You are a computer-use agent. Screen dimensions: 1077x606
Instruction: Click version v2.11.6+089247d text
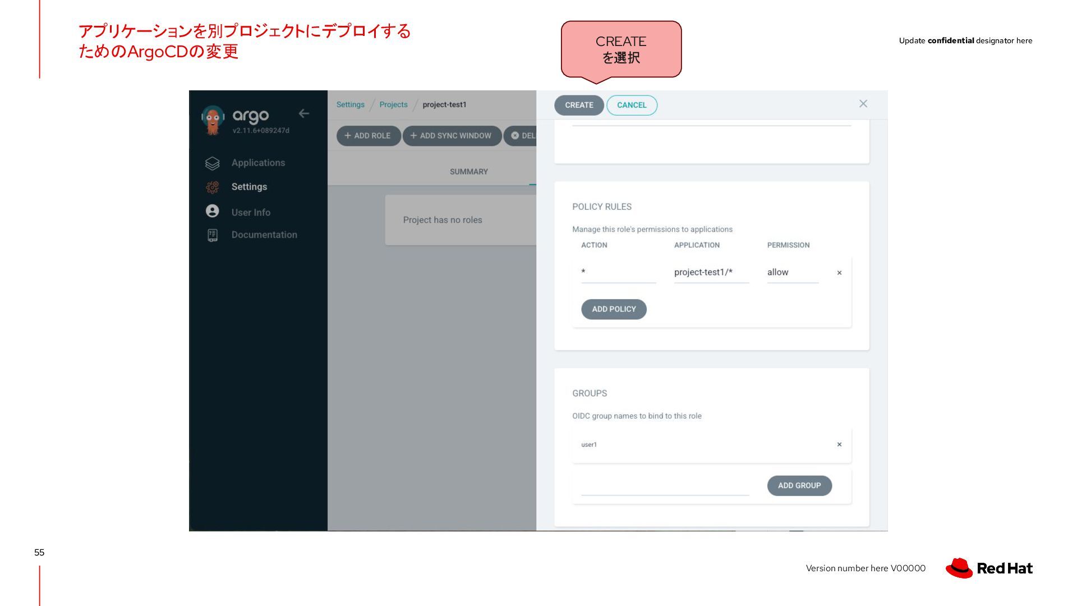point(261,131)
